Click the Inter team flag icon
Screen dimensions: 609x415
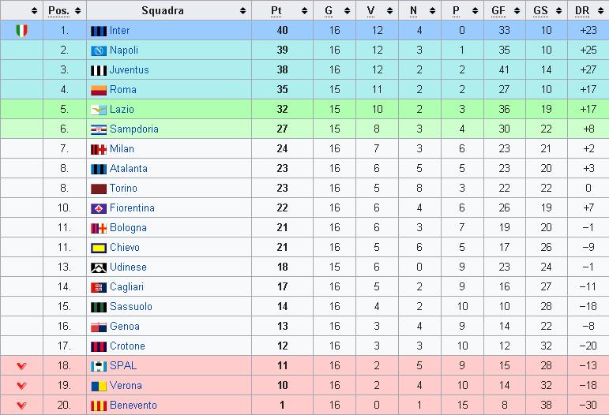[x=98, y=31]
